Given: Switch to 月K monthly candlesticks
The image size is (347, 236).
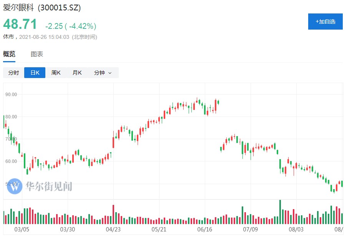Looking at the screenshot, I should (x=77, y=73).
